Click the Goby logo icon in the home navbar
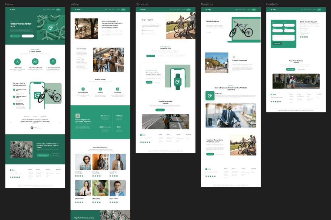This screenshot has width=331, height=220. [x=10, y=10]
